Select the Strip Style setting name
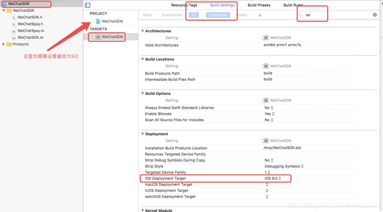 pos(154,166)
